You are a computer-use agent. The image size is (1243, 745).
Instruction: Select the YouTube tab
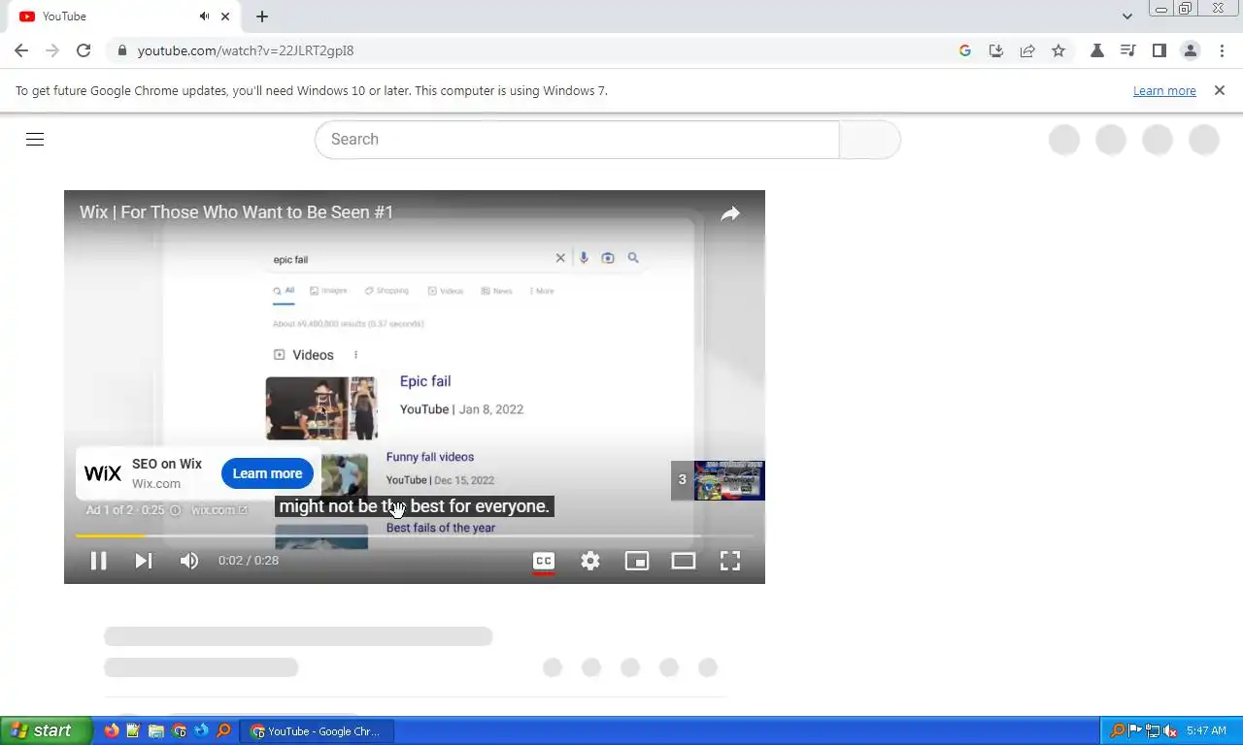pyautogui.click(x=122, y=16)
